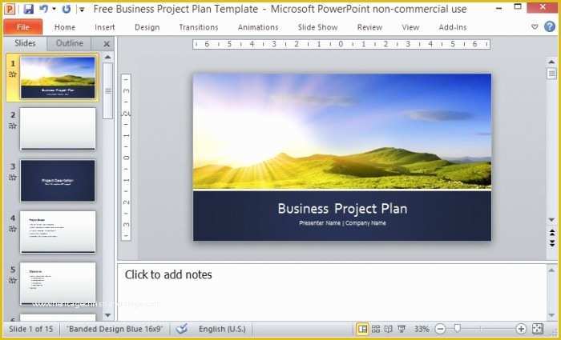Switch to Slide Sorter view icon
Viewport: 561px width, 340px height.
(x=376, y=329)
